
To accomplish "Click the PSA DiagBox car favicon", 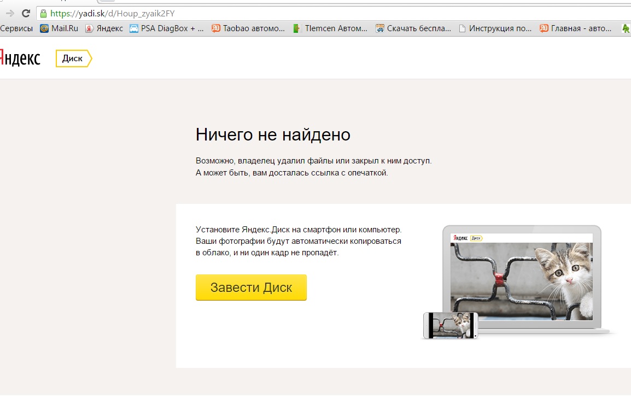I will tap(133, 28).
